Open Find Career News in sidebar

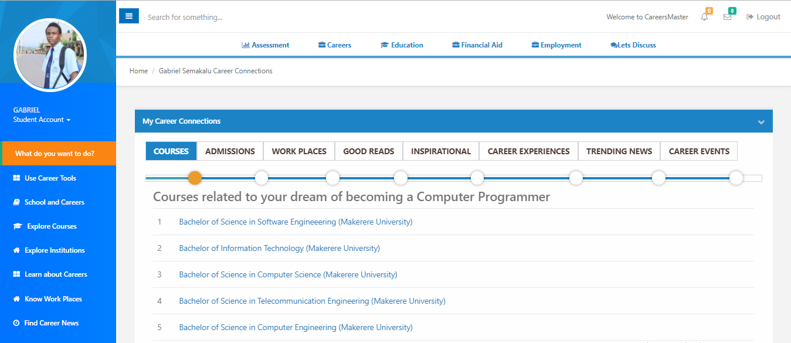[46, 323]
